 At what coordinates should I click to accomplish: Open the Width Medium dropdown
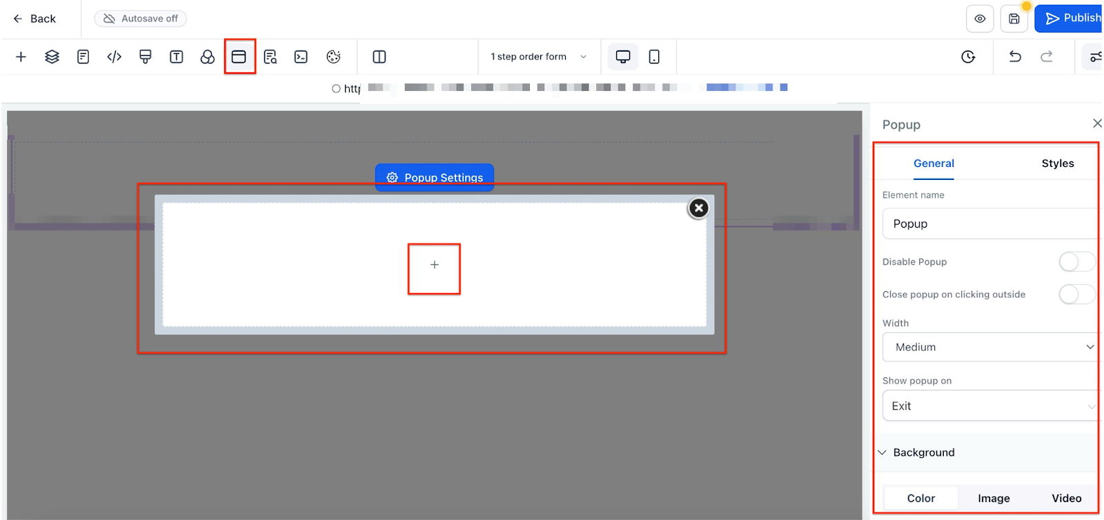point(989,347)
